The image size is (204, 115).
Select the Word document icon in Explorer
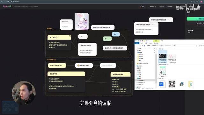pyautogui.click(x=162, y=84)
